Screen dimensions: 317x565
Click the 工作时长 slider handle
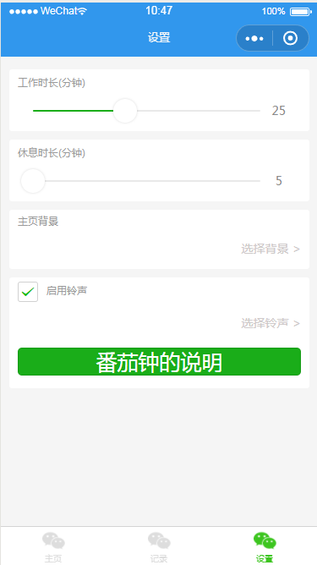click(125, 111)
